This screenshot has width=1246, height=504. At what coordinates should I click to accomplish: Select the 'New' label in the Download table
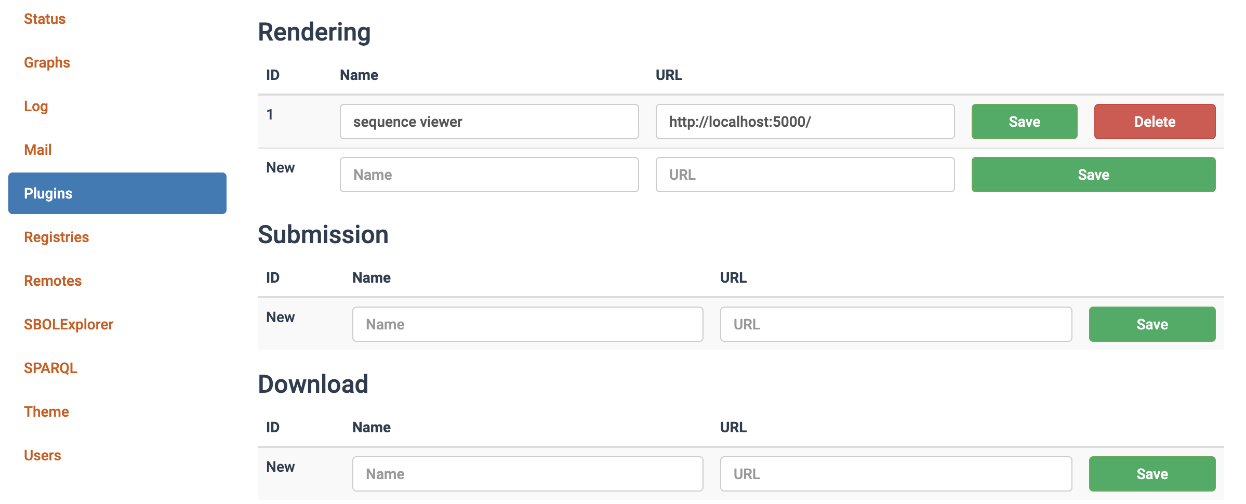pos(281,467)
